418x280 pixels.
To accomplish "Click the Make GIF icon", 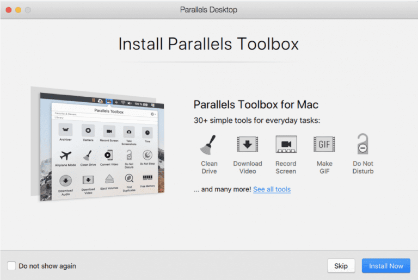I will click(x=324, y=145).
